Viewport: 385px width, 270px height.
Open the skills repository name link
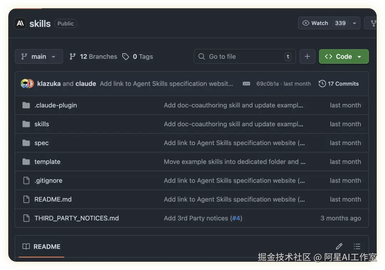click(x=40, y=24)
